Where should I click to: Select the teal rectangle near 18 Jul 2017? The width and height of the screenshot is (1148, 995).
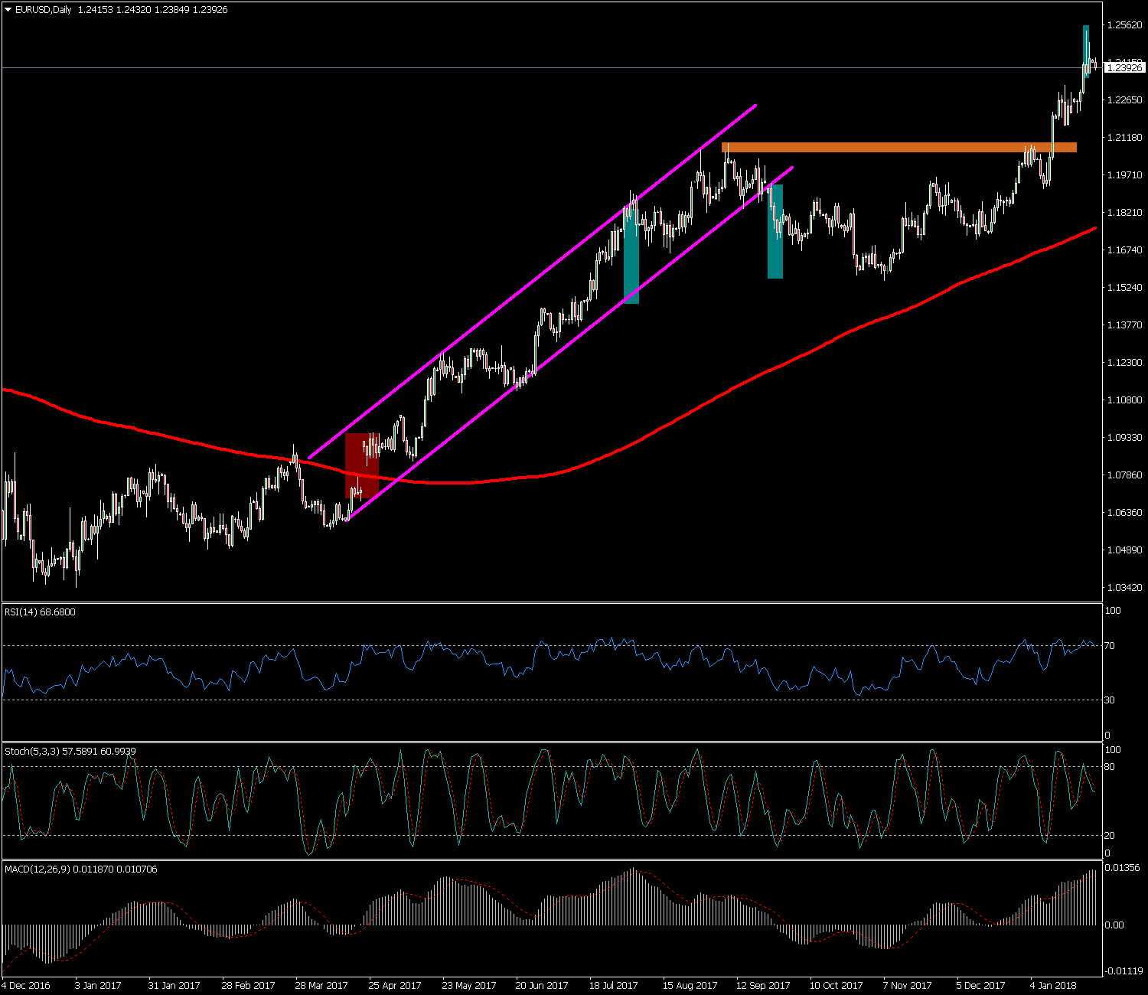[x=631, y=260]
